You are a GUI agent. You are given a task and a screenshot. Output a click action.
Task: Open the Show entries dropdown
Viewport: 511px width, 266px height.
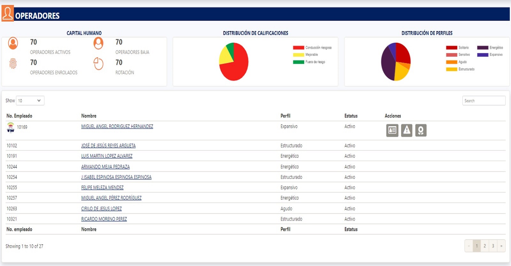point(30,101)
